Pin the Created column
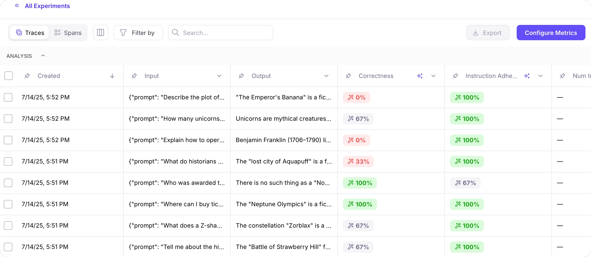 point(27,76)
